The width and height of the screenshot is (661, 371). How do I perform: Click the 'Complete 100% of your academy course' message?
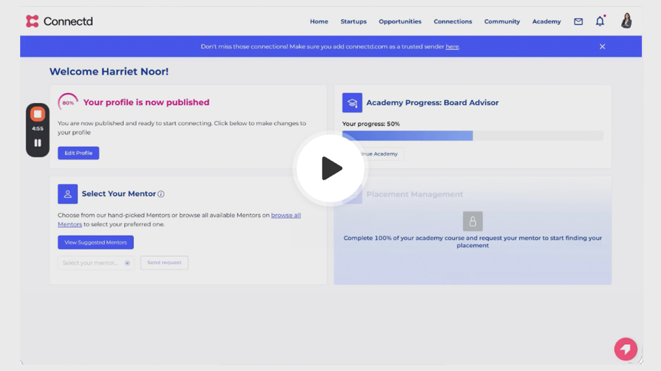[x=473, y=242]
